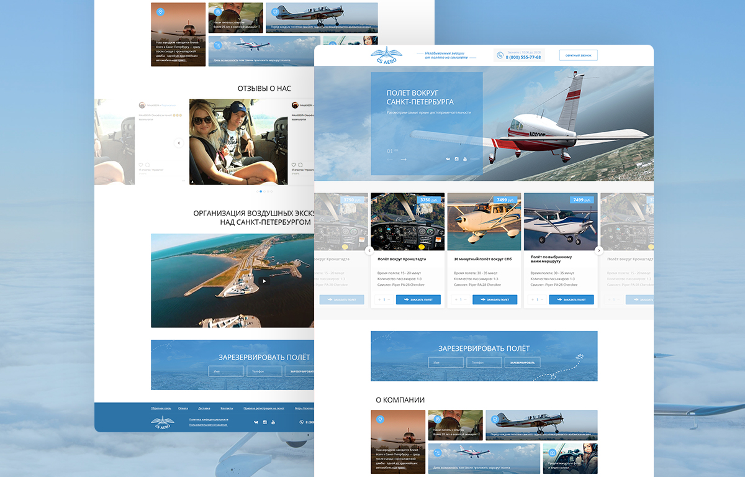Play the aerial excursion video
745x477 pixels.
pos(264,281)
